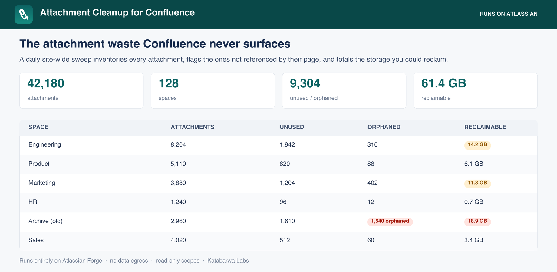Click Engineering's 8,204 attachments value
The width and height of the screenshot is (557, 272).
178,145
